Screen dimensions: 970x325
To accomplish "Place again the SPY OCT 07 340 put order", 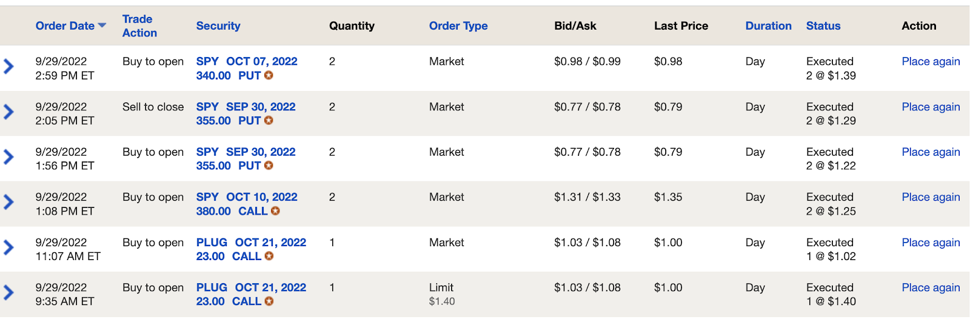I will click(931, 61).
